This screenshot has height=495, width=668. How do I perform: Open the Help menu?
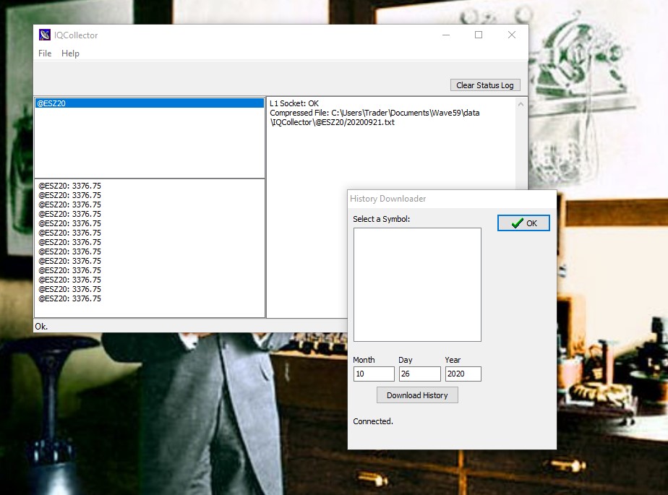pyautogui.click(x=70, y=53)
